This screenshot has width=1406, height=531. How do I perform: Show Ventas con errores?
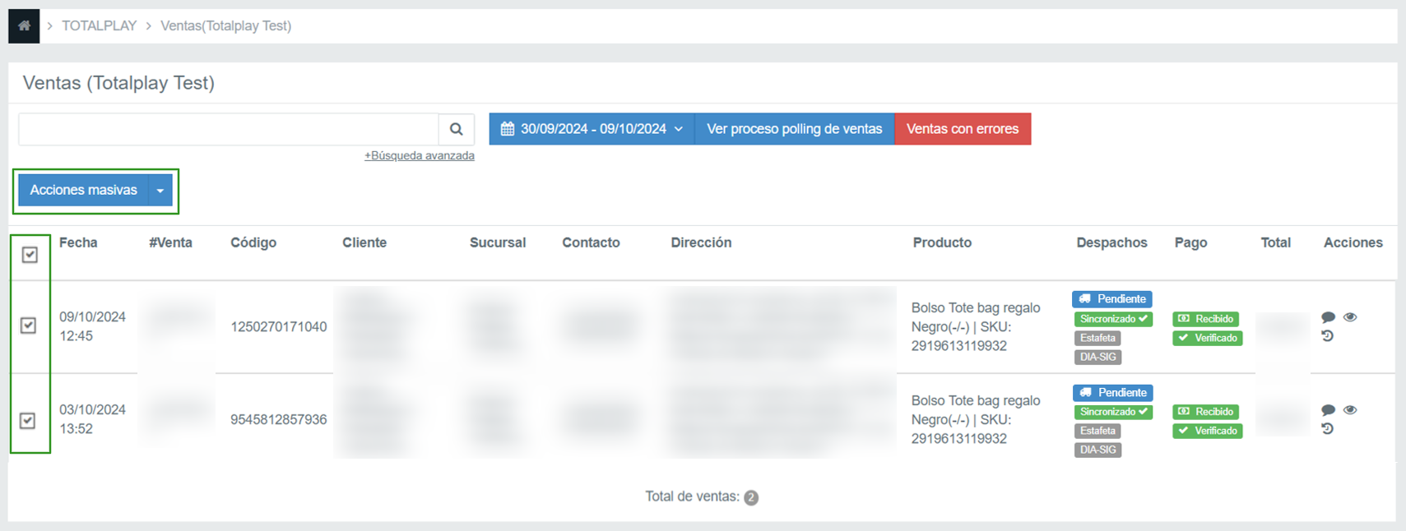tap(963, 129)
